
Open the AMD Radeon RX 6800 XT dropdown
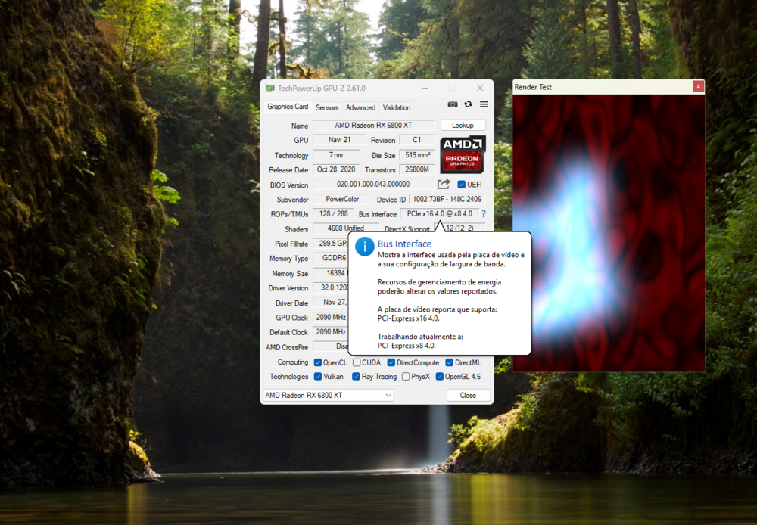(x=329, y=395)
